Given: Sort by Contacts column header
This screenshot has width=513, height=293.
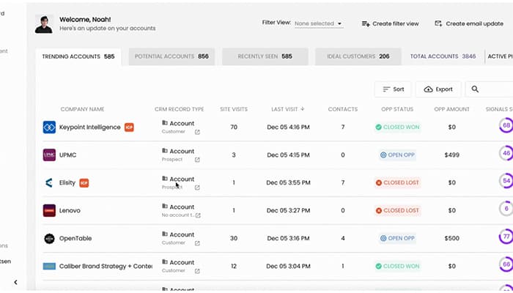Looking at the screenshot, I should click(x=342, y=109).
